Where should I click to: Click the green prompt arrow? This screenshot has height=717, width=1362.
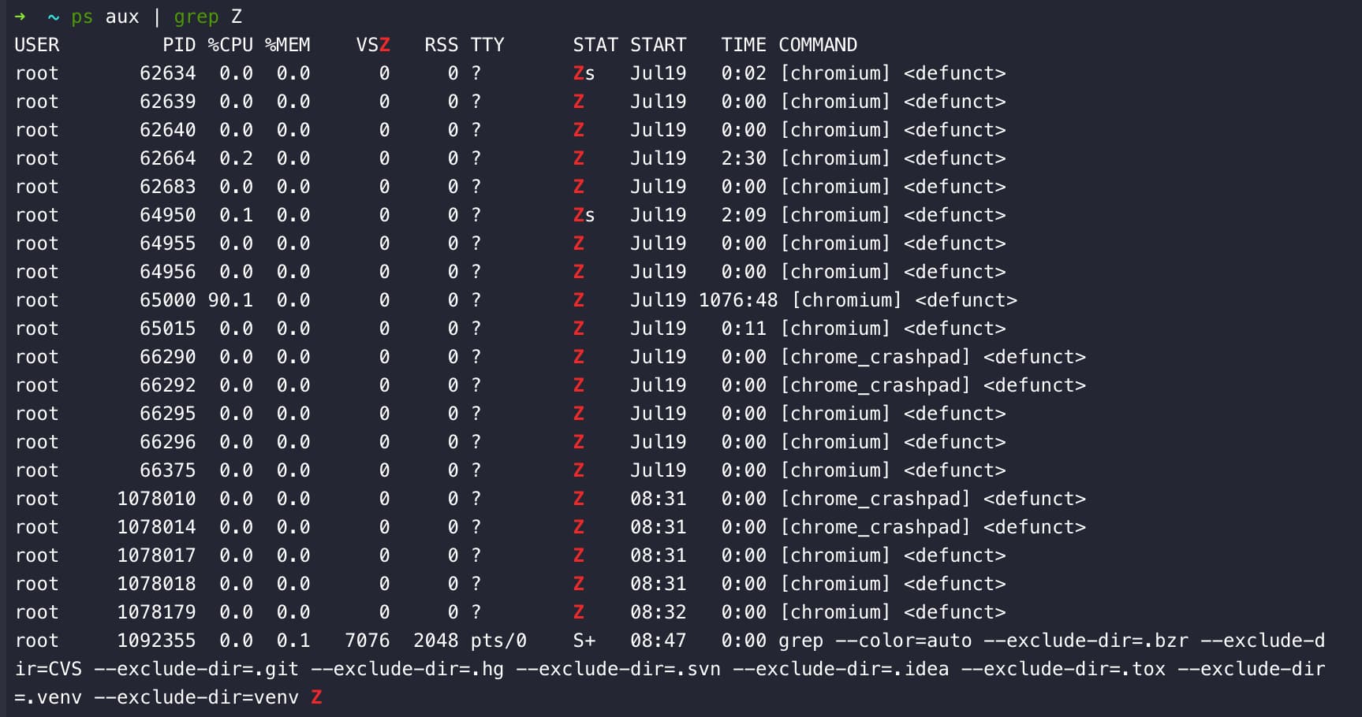pos(20,17)
